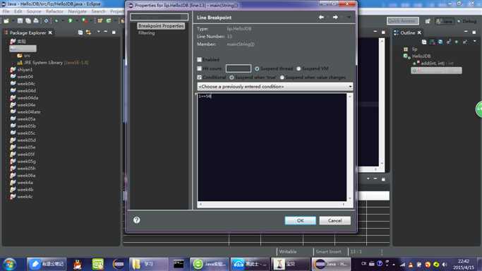The height and width of the screenshot is (271, 482).
Task: Click the New file toolbar icon in Eclipse
Action: tap(6, 20)
